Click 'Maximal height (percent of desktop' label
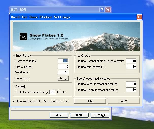Screen dimensions: 154x129 pyautogui.click(x=98, y=90)
